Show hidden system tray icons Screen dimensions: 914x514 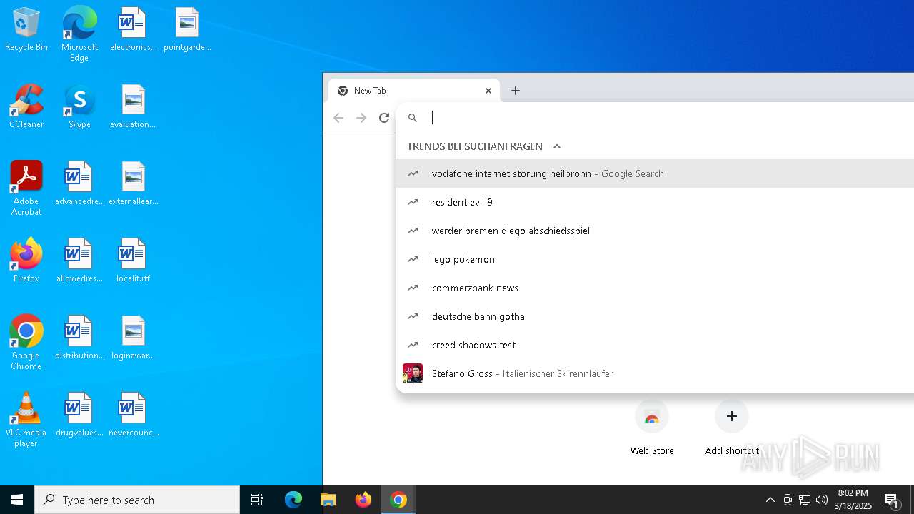(770, 500)
